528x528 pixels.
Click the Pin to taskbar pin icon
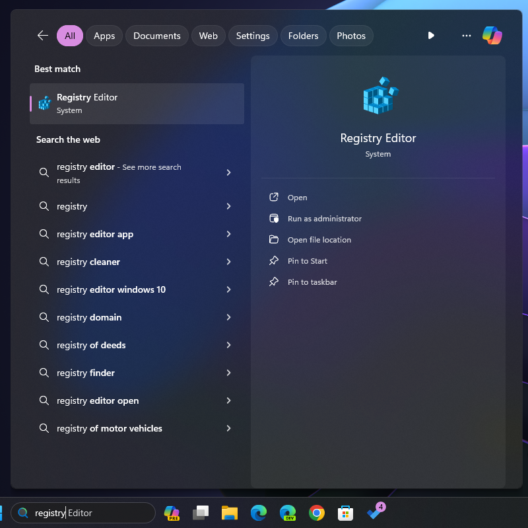click(274, 282)
